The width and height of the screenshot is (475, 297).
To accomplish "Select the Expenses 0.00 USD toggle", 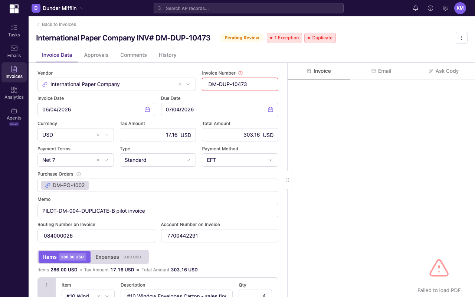I will click(x=119, y=257).
